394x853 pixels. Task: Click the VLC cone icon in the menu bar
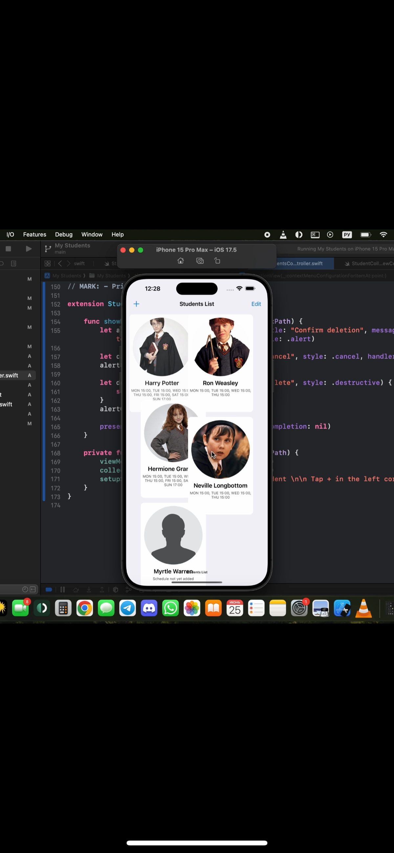tap(283, 235)
